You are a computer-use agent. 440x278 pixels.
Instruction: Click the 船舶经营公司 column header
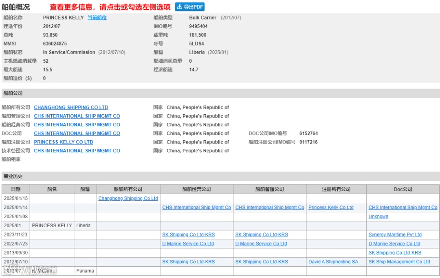click(x=196, y=189)
